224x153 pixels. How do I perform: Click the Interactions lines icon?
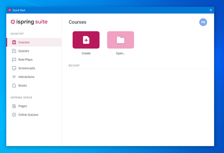[14, 77]
